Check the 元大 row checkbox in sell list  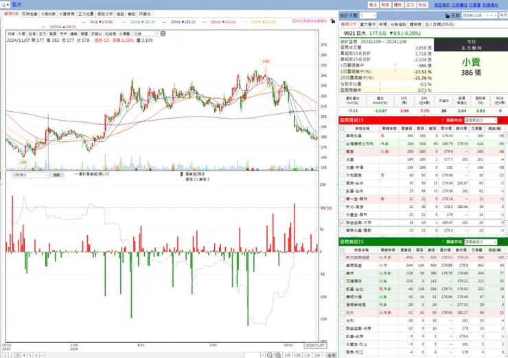[x=342, y=313]
